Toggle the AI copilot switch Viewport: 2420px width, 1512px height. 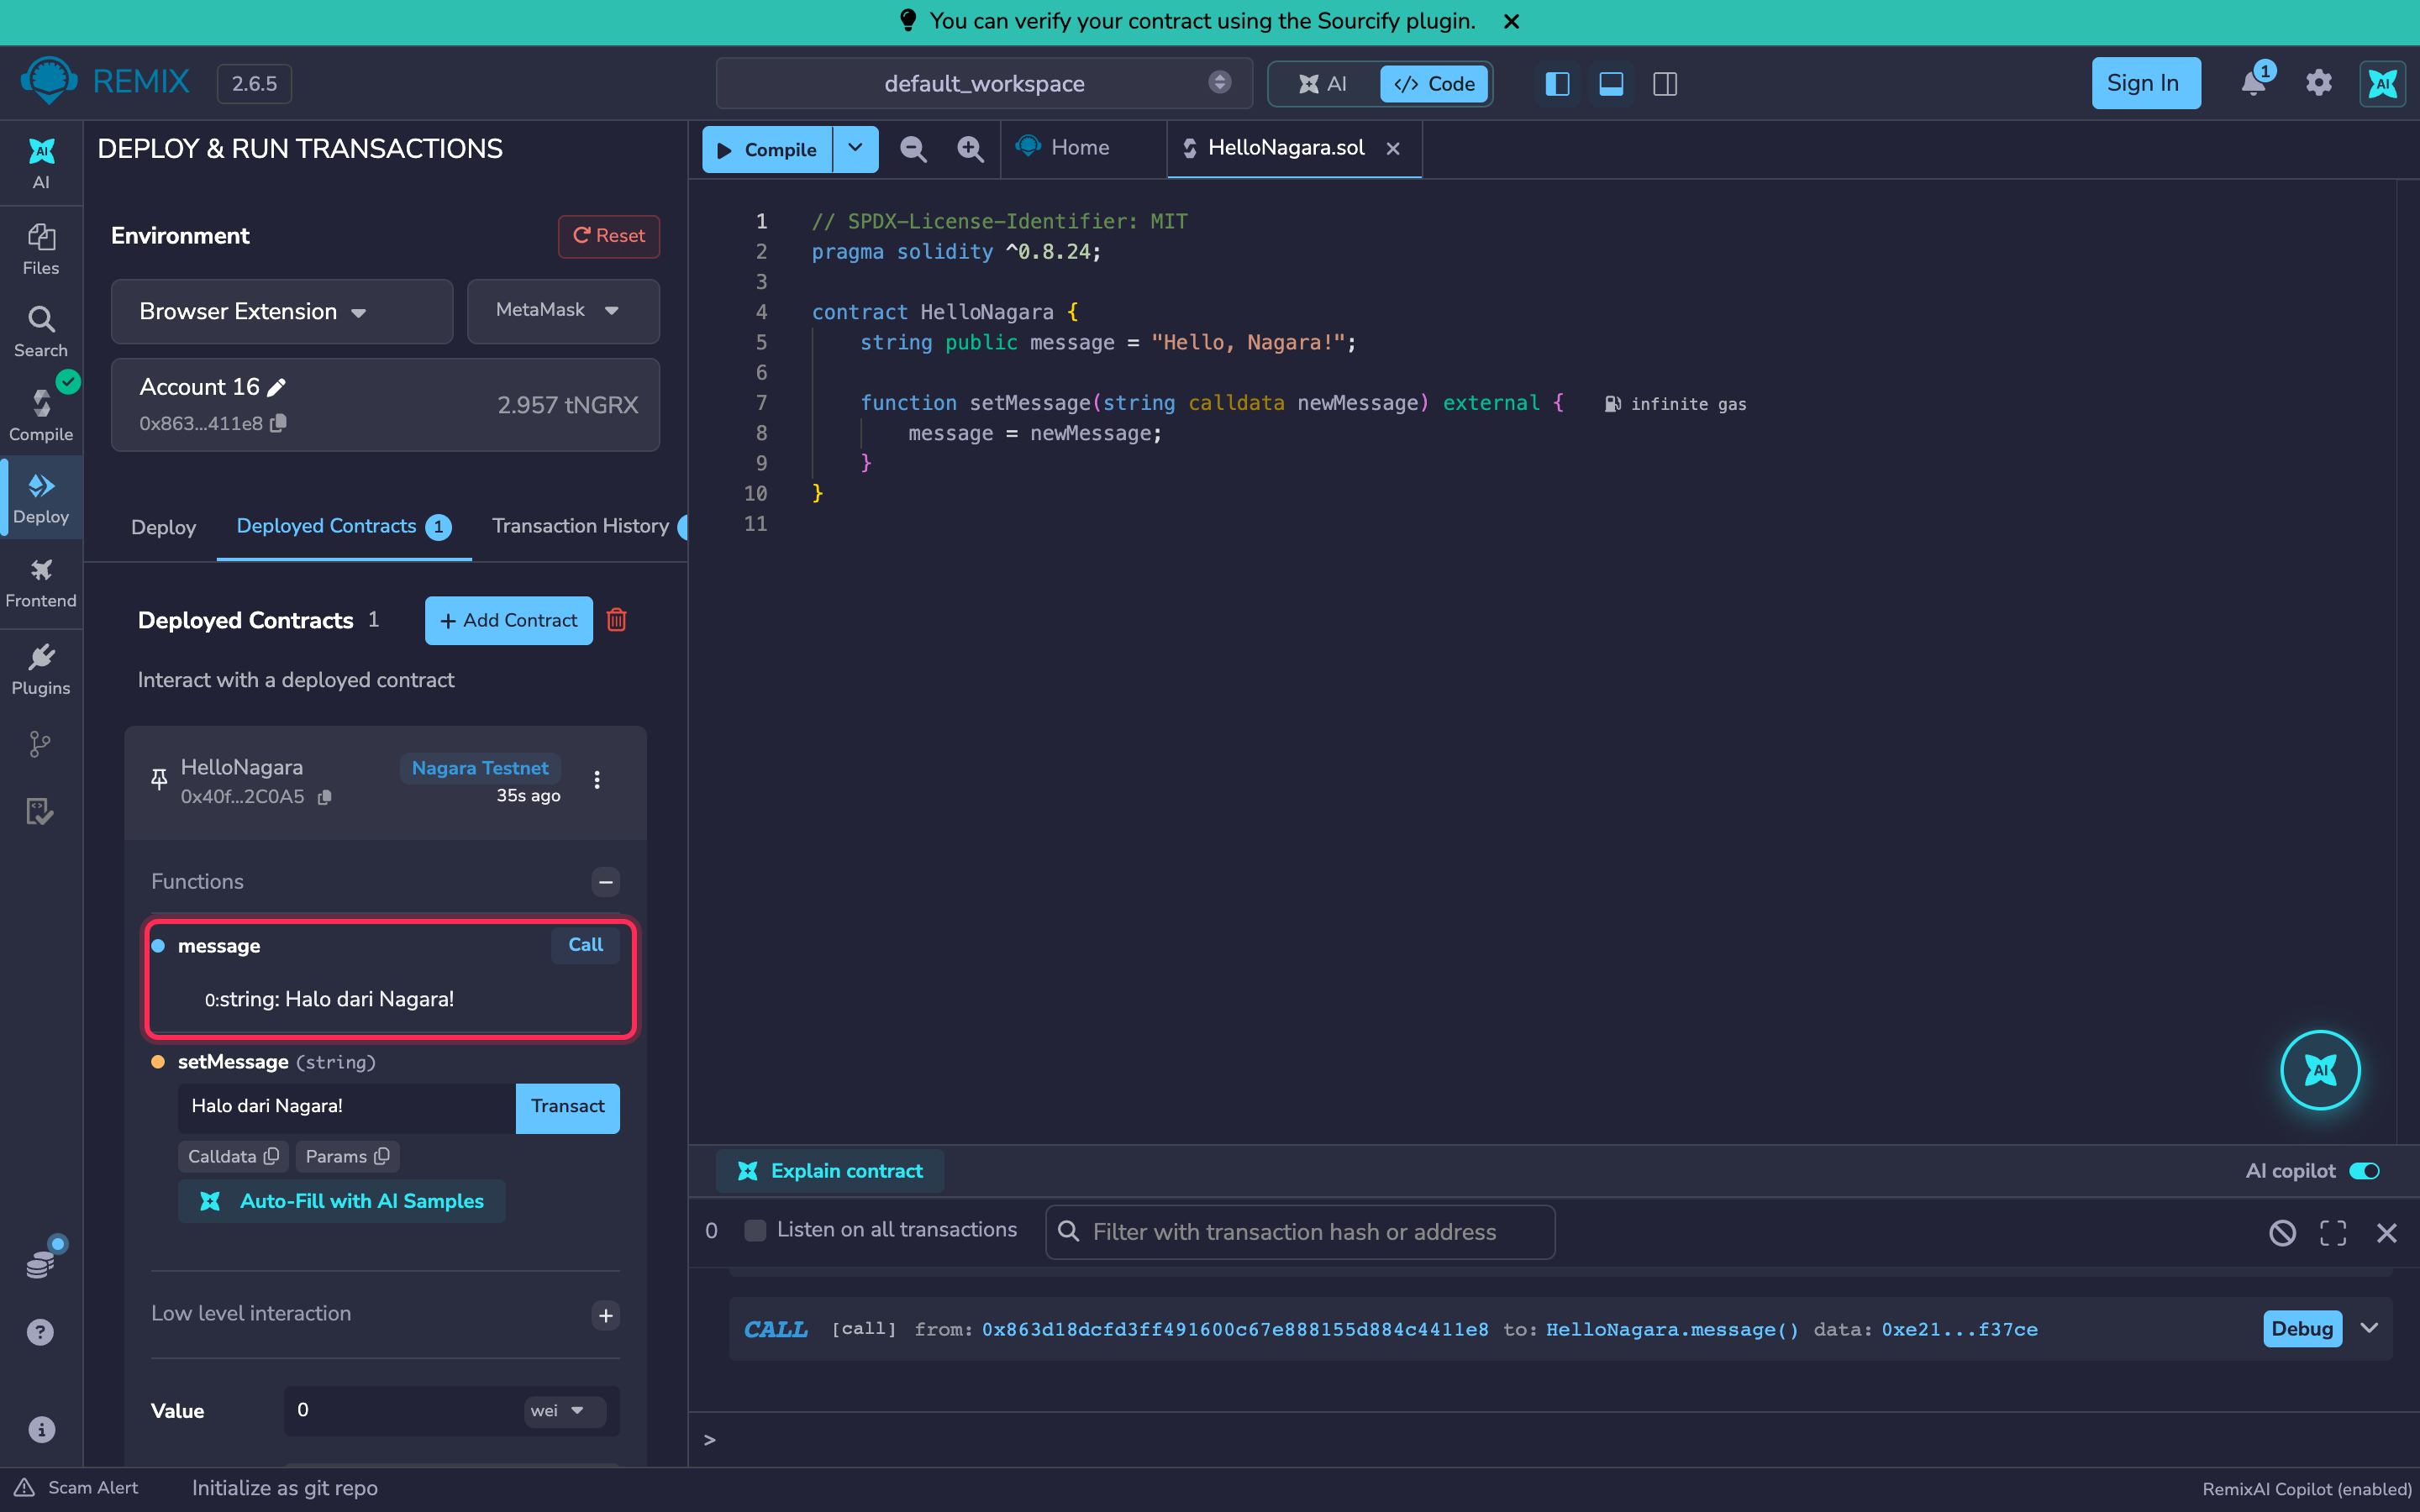click(2365, 1171)
